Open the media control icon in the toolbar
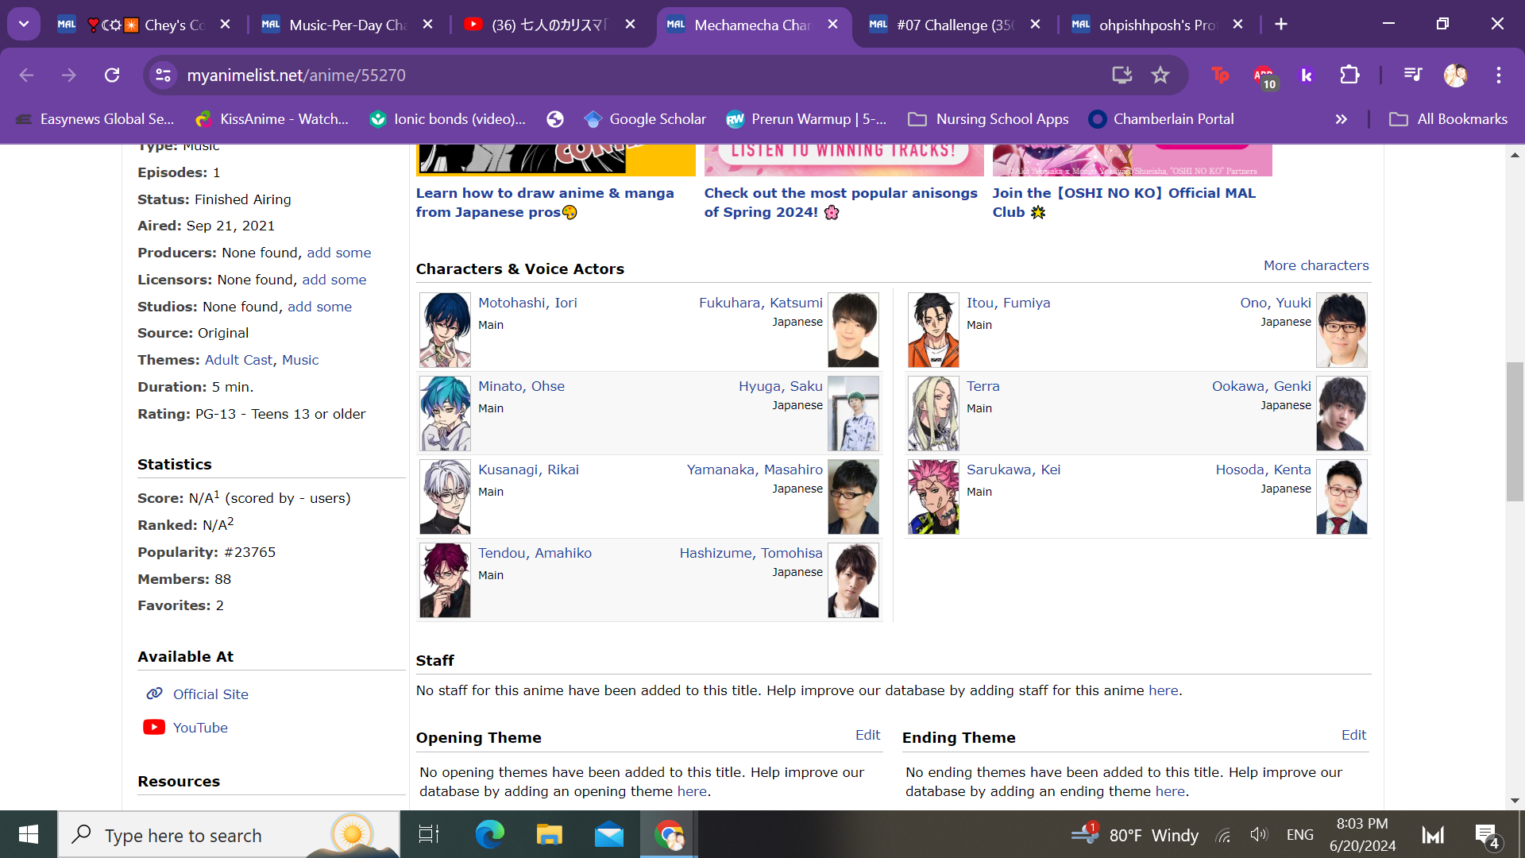Screen dimensions: 1525x858 1412,75
